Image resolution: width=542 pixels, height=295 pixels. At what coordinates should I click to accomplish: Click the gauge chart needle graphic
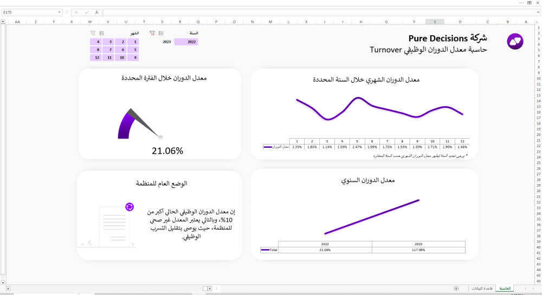pos(144,123)
